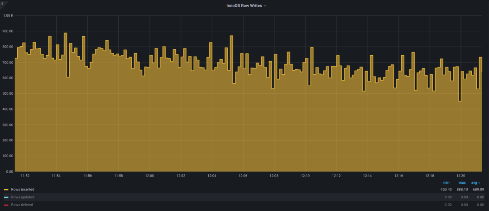Toggle the Rows deleted series visibility

pos(22,205)
